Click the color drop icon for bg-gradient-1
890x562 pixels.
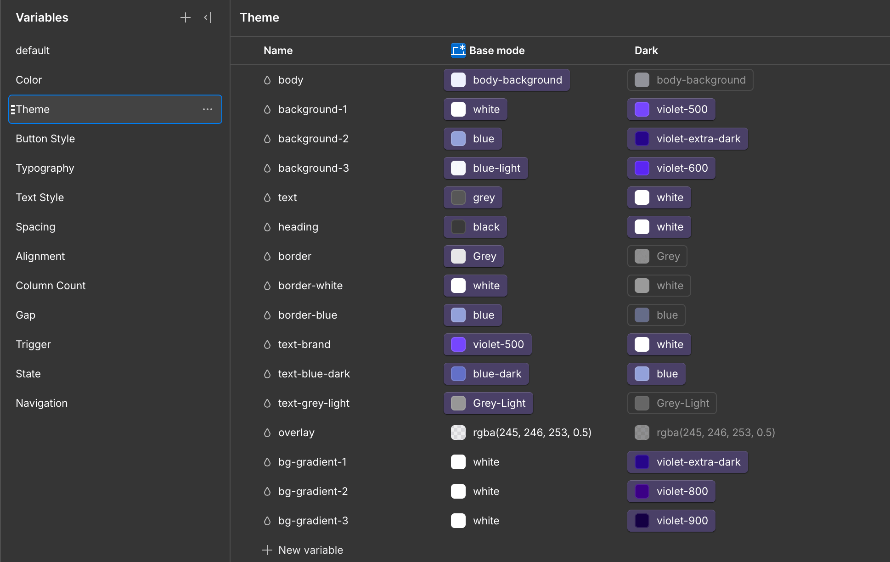(267, 462)
